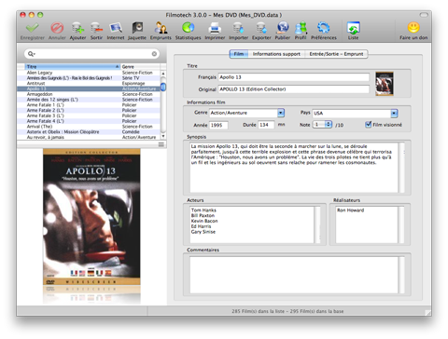This screenshot has height=339, width=448.
Task: Select Arrival (The) in the list
Action: (89, 127)
